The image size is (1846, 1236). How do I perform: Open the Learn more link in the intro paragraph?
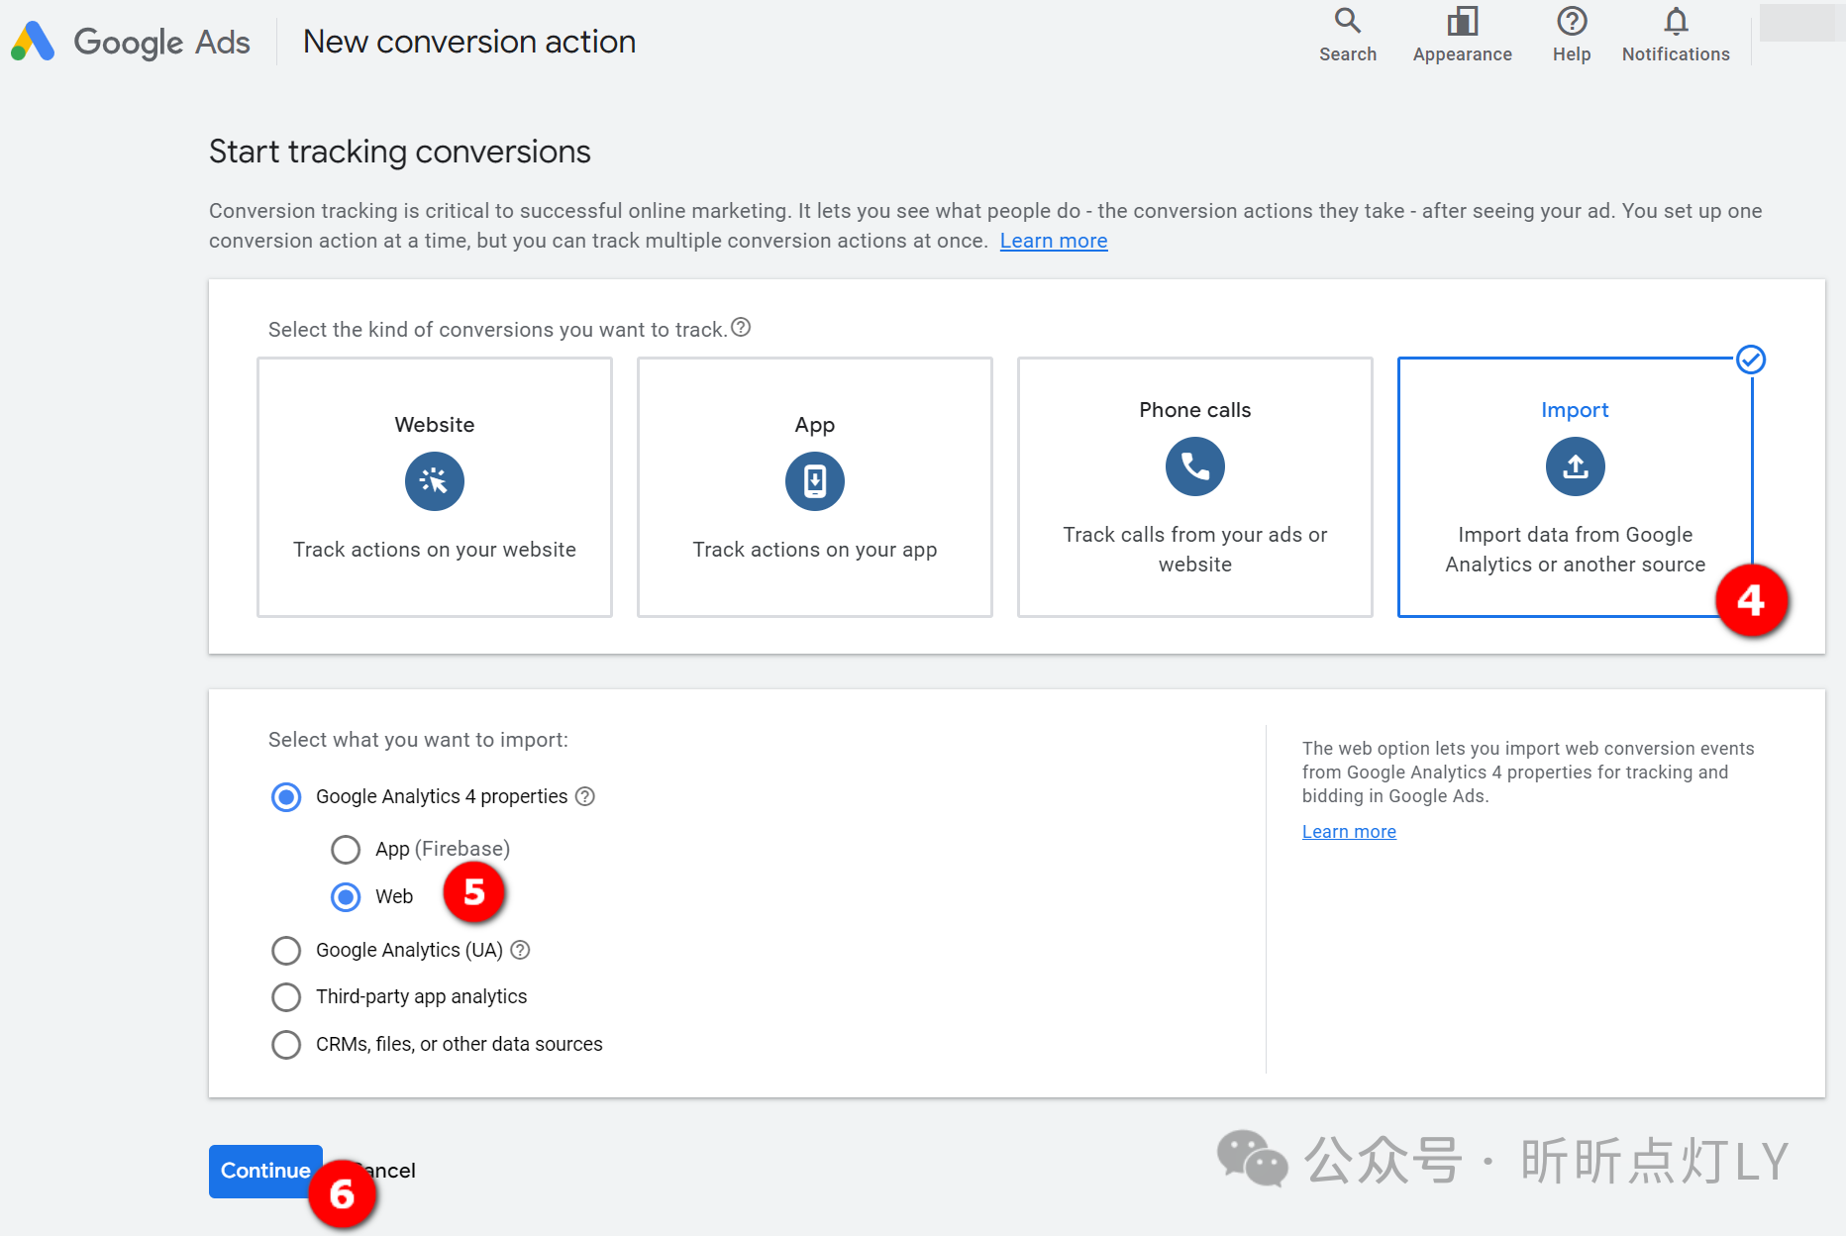point(1053,240)
